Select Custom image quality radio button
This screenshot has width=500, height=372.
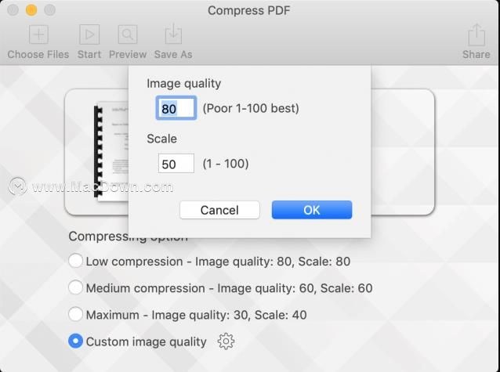pos(75,341)
